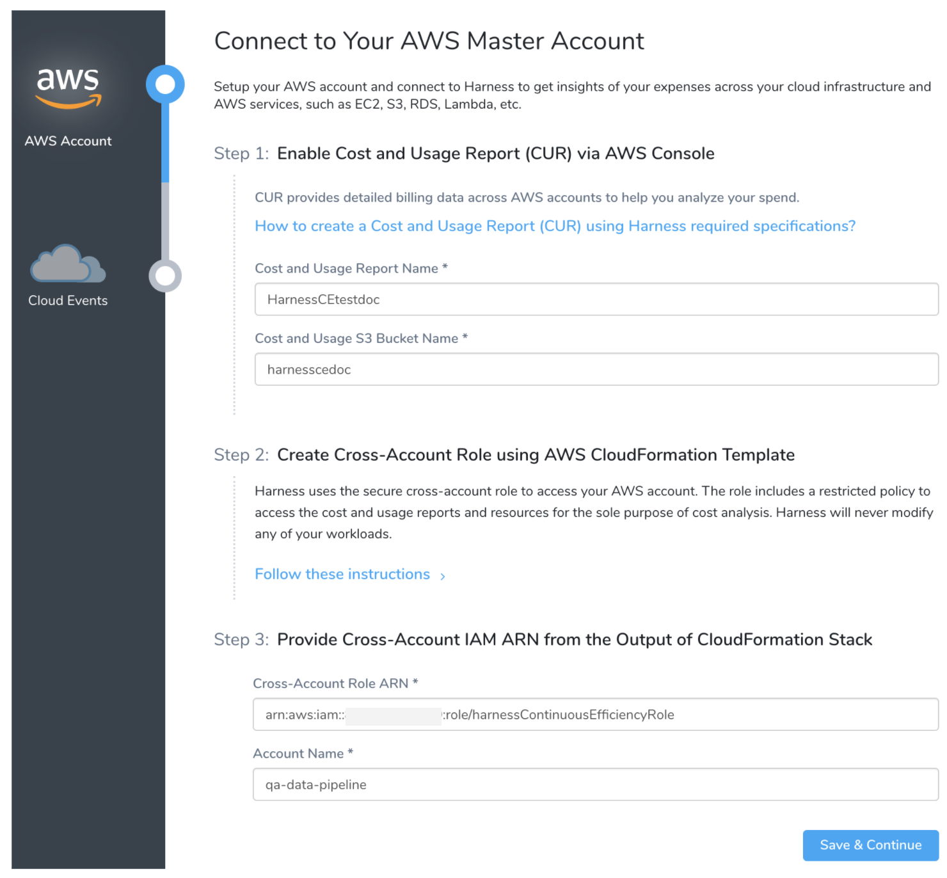Click the Cost and Usage S3 Bucket Name field
Screen dimensions: 947x878
tap(596, 369)
